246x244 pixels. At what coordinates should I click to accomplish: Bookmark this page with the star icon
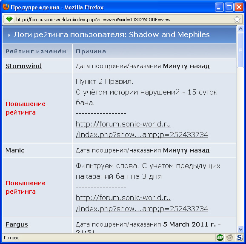tap(237, 20)
